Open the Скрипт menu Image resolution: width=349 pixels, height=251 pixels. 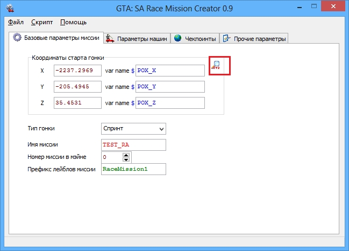click(x=42, y=23)
